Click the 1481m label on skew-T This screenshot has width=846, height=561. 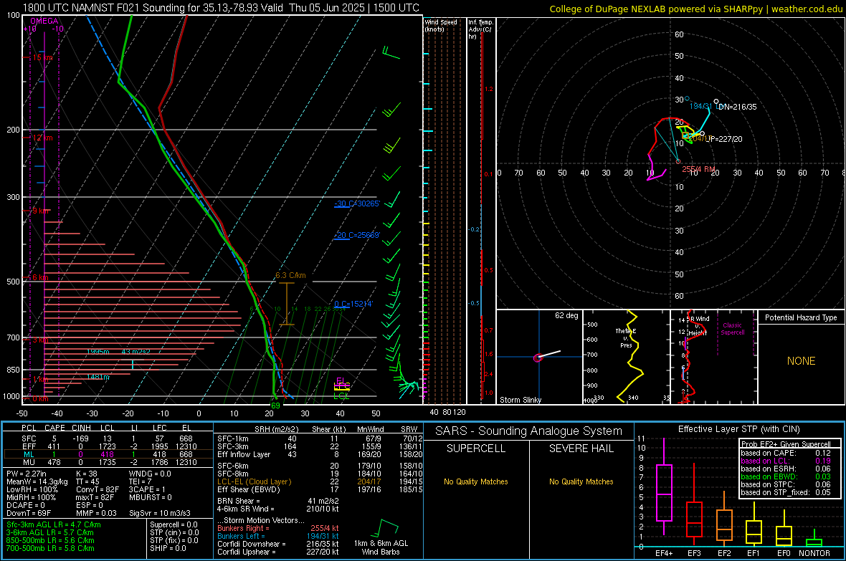point(98,377)
